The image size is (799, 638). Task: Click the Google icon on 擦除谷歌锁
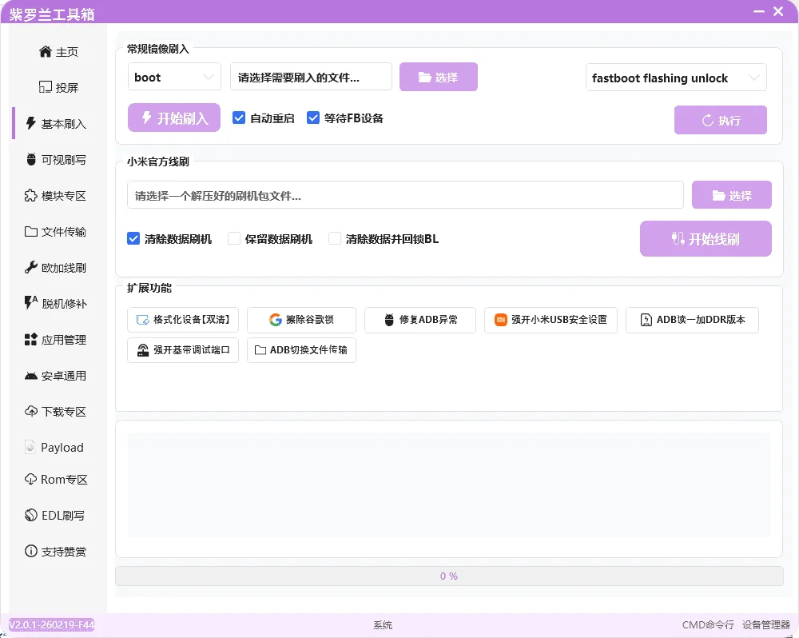tap(276, 320)
